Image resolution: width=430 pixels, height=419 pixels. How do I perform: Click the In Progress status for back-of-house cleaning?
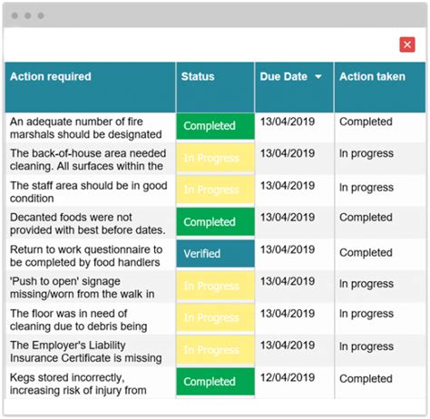[215, 158]
